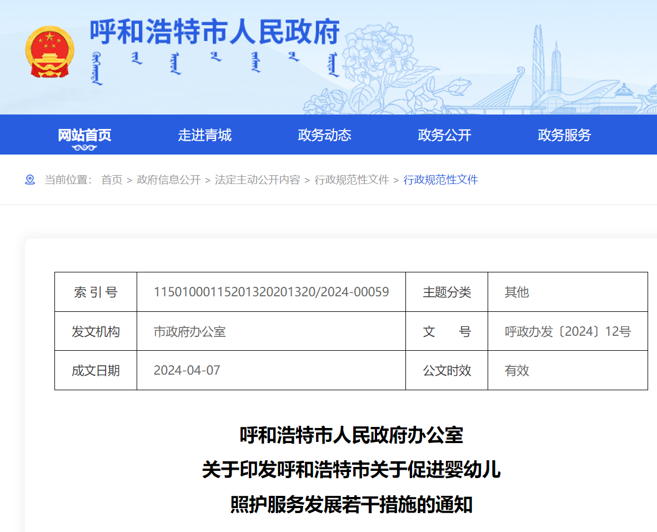
Task: Click the blue 行政规范性文件 breadcrumb
Action: tap(440, 180)
